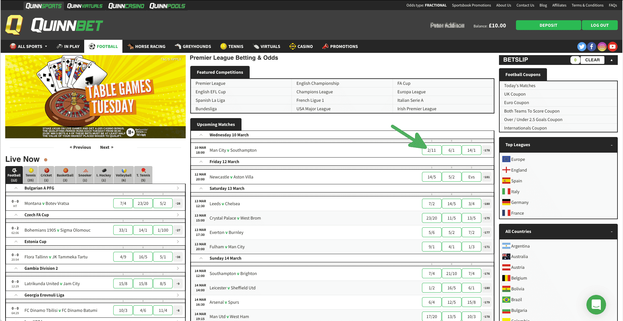
Task: Open Horse Racing navigation tab
Action: [147, 47]
